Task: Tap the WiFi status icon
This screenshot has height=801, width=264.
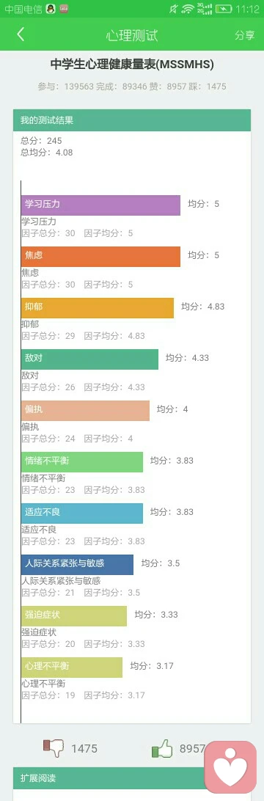Action: click(x=188, y=9)
